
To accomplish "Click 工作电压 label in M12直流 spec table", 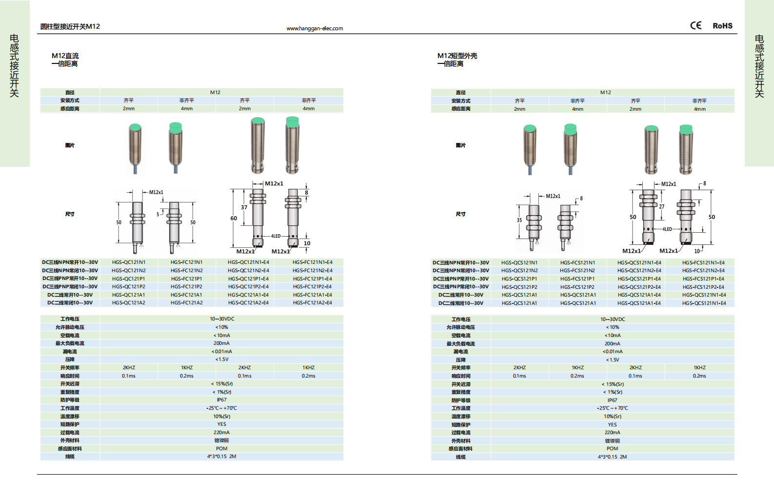I will click(70, 319).
